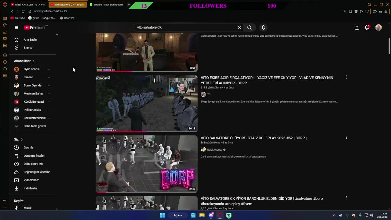Viewport: 391px width, 220px height.
Task: Reload the page with the refresh icon
Action: [23, 11]
